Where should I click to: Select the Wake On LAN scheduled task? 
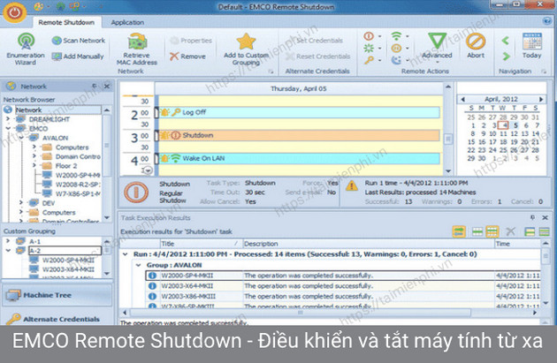coord(299,158)
